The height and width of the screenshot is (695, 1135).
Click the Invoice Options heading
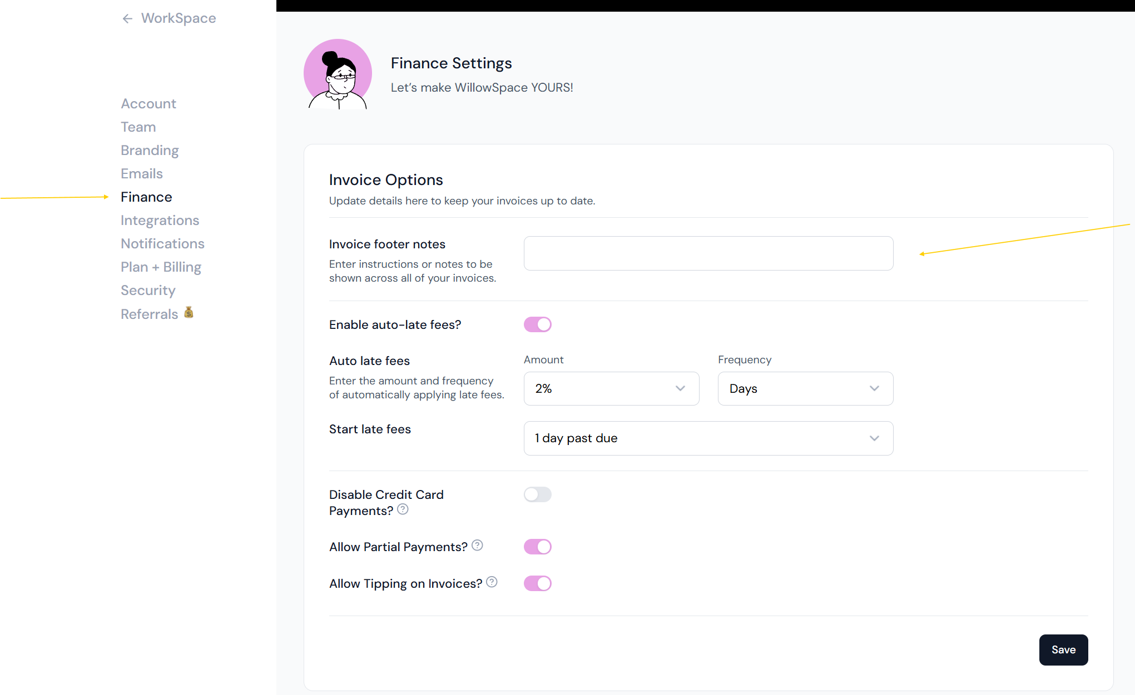click(x=386, y=180)
